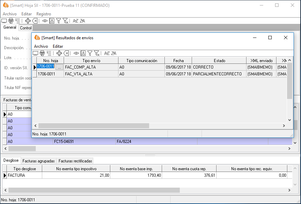Add a new record in the Resultados de envíos toolbar
This screenshot has height=204, width=301.
(59, 53)
